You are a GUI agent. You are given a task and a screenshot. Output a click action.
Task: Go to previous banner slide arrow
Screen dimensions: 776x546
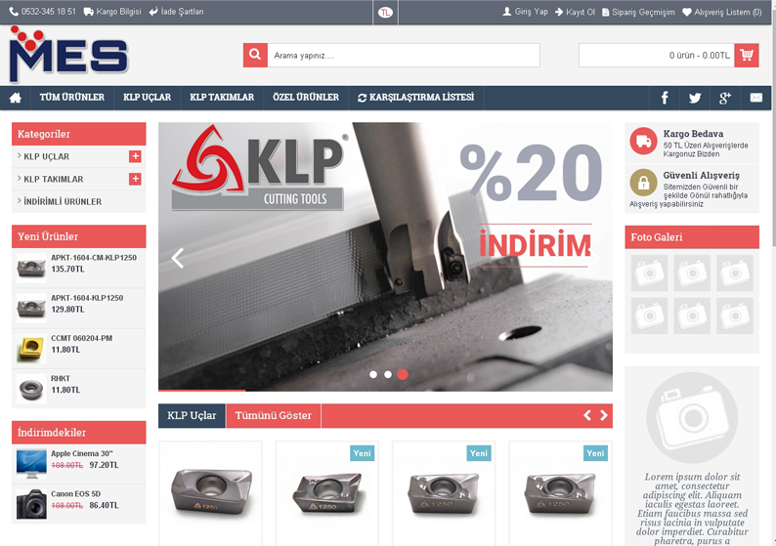(177, 258)
